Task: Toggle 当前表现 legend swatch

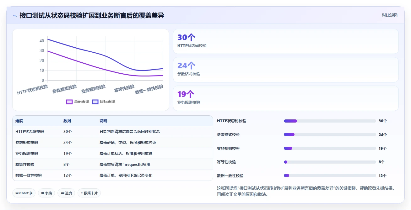Action: tap(69, 102)
